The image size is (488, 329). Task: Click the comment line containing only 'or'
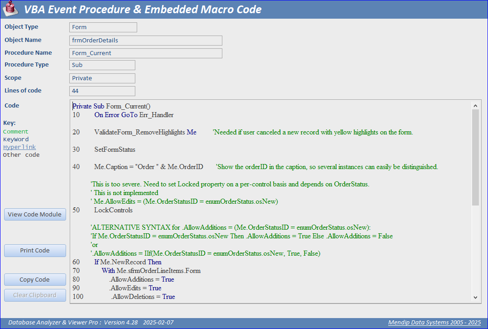pos(94,245)
